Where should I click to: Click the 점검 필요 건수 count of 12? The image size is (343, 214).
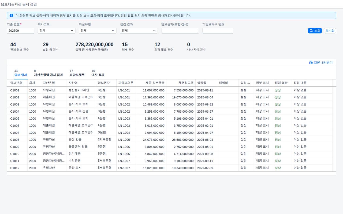(157, 44)
